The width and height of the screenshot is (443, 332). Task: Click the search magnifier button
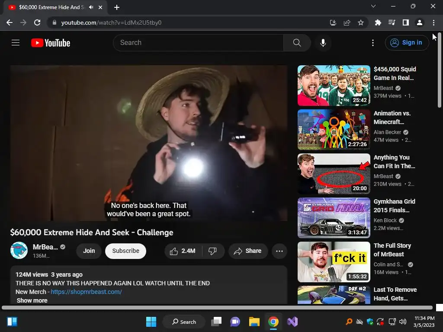[x=297, y=43]
